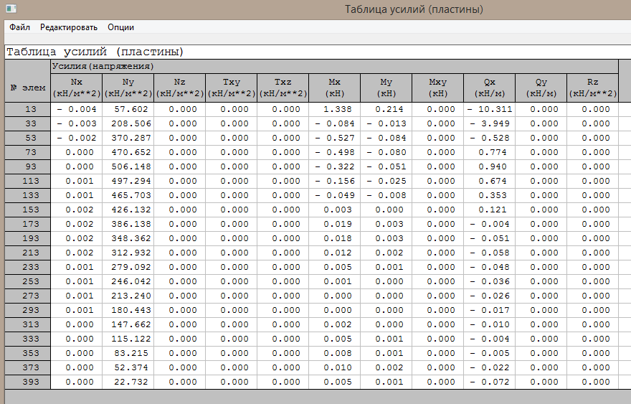Click the Qx value - 3.949
Screen dimensions: 631x404
[489, 123]
